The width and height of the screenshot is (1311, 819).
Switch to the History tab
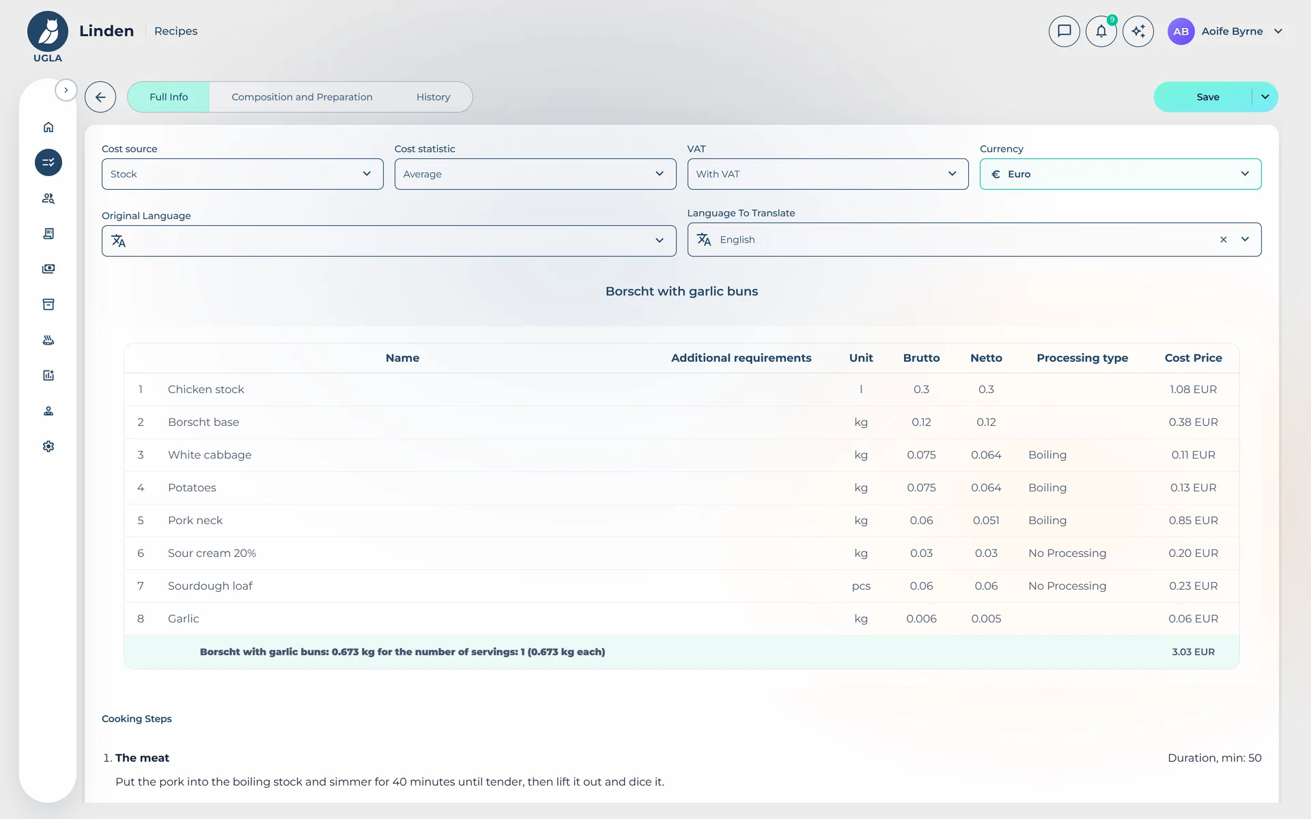pyautogui.click(x=434, y=97)
